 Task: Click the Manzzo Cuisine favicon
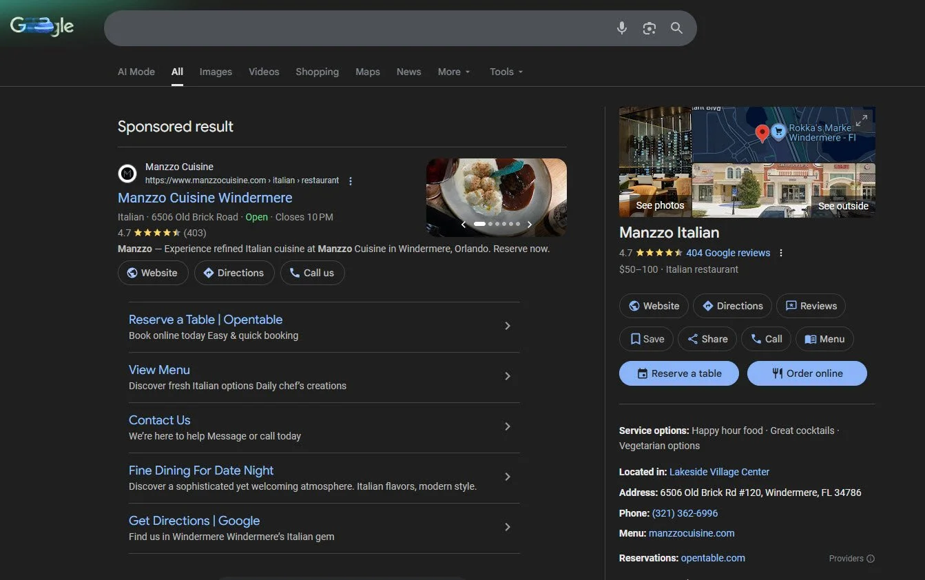coord(127,174)
